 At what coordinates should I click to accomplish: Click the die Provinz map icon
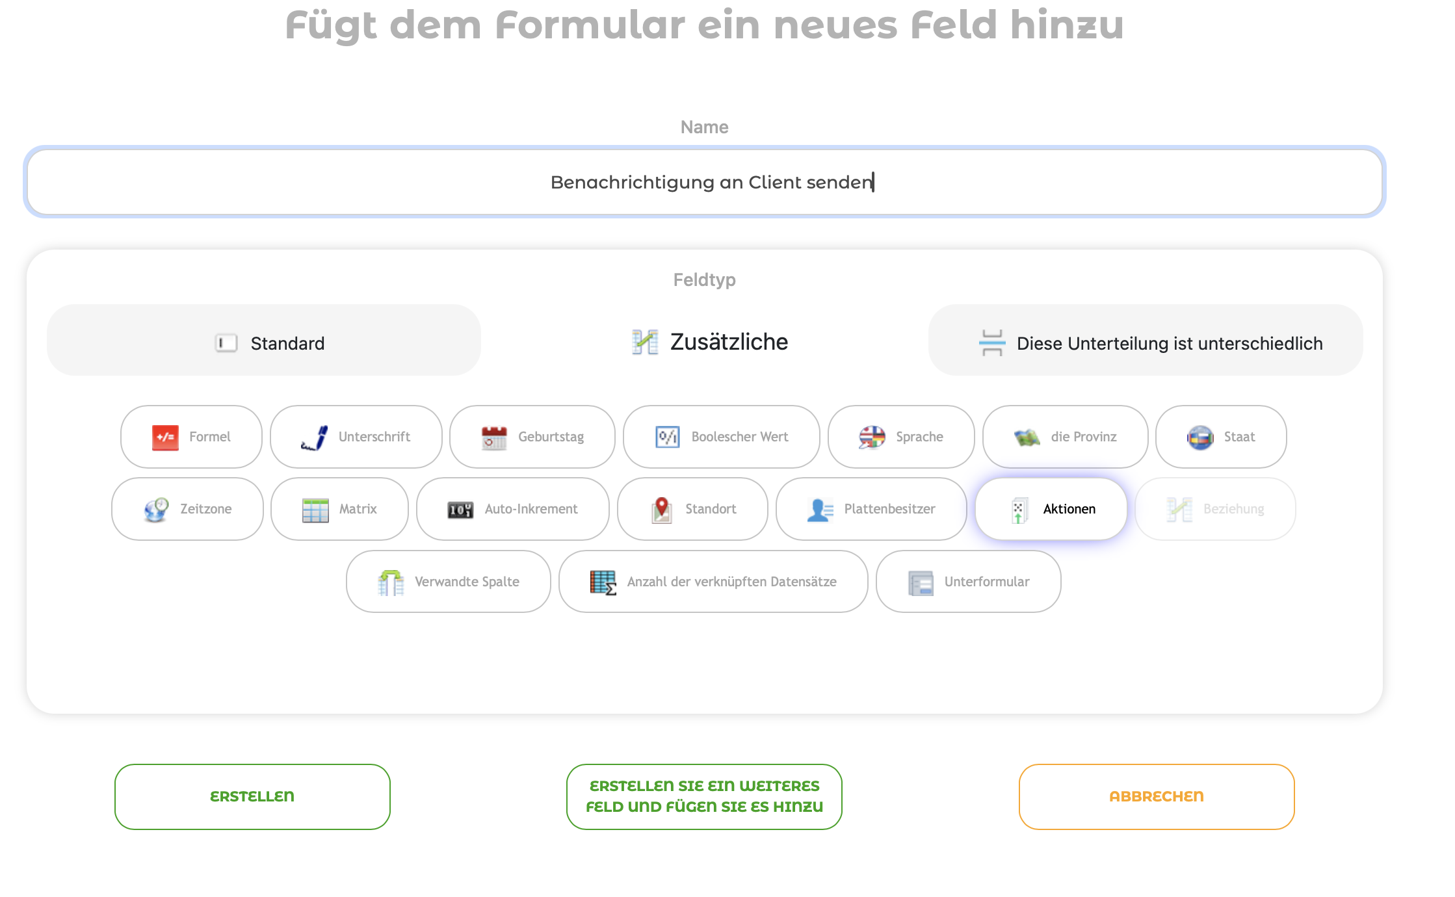[1027, 437]
